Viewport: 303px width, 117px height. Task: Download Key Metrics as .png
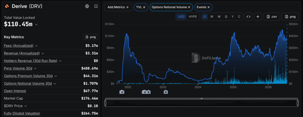[x=91, y=37]
